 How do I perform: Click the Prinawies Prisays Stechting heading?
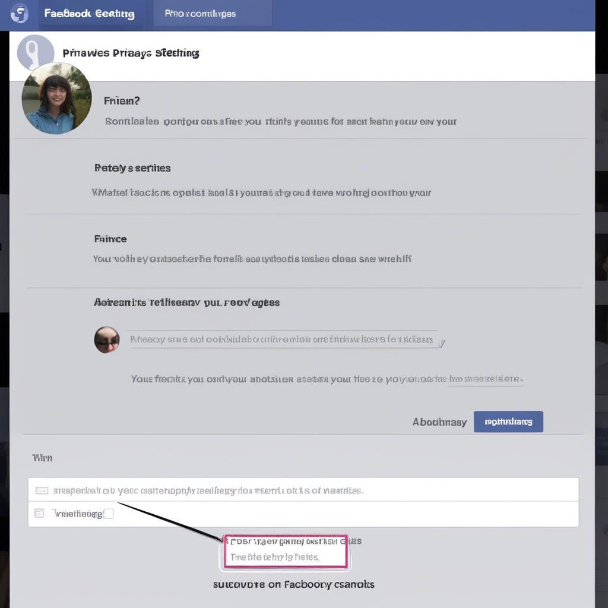click(131, 53)
